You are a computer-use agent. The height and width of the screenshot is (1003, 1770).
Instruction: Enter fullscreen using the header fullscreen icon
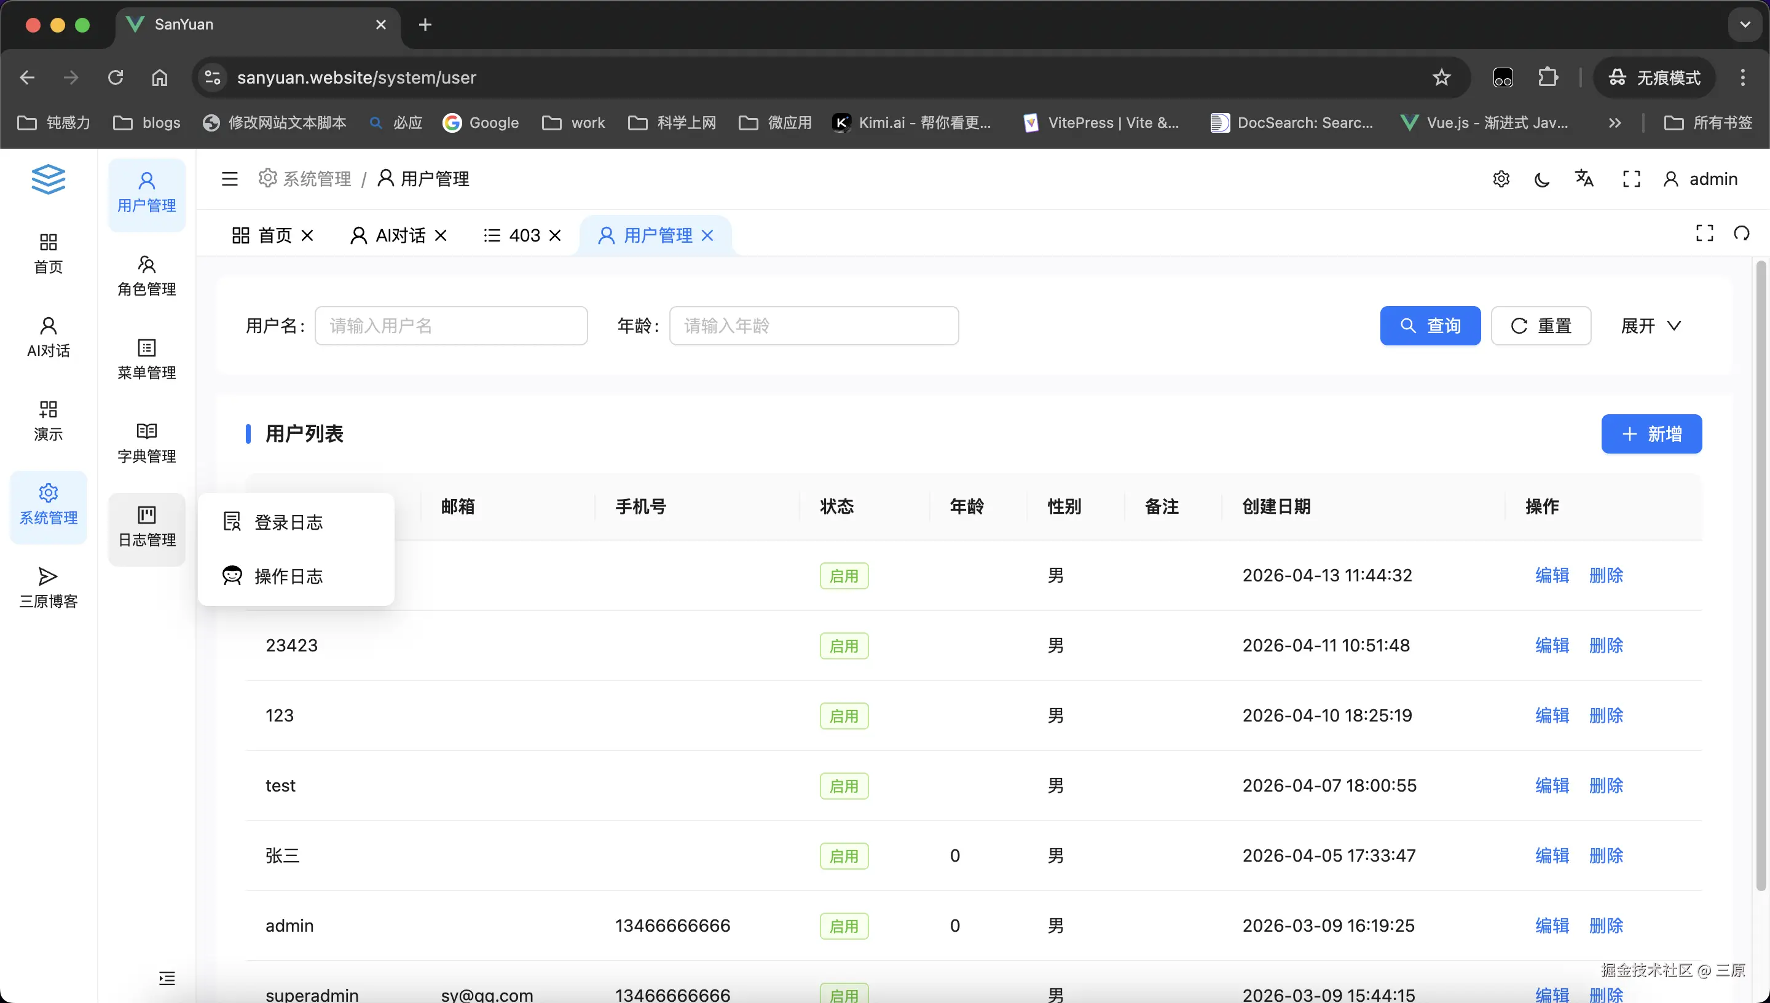pos(1632,178)
